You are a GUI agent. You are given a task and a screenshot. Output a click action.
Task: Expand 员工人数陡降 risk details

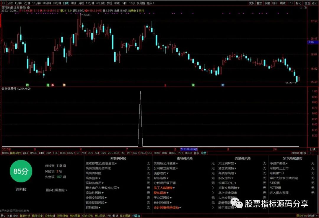(x=164, y=188)
